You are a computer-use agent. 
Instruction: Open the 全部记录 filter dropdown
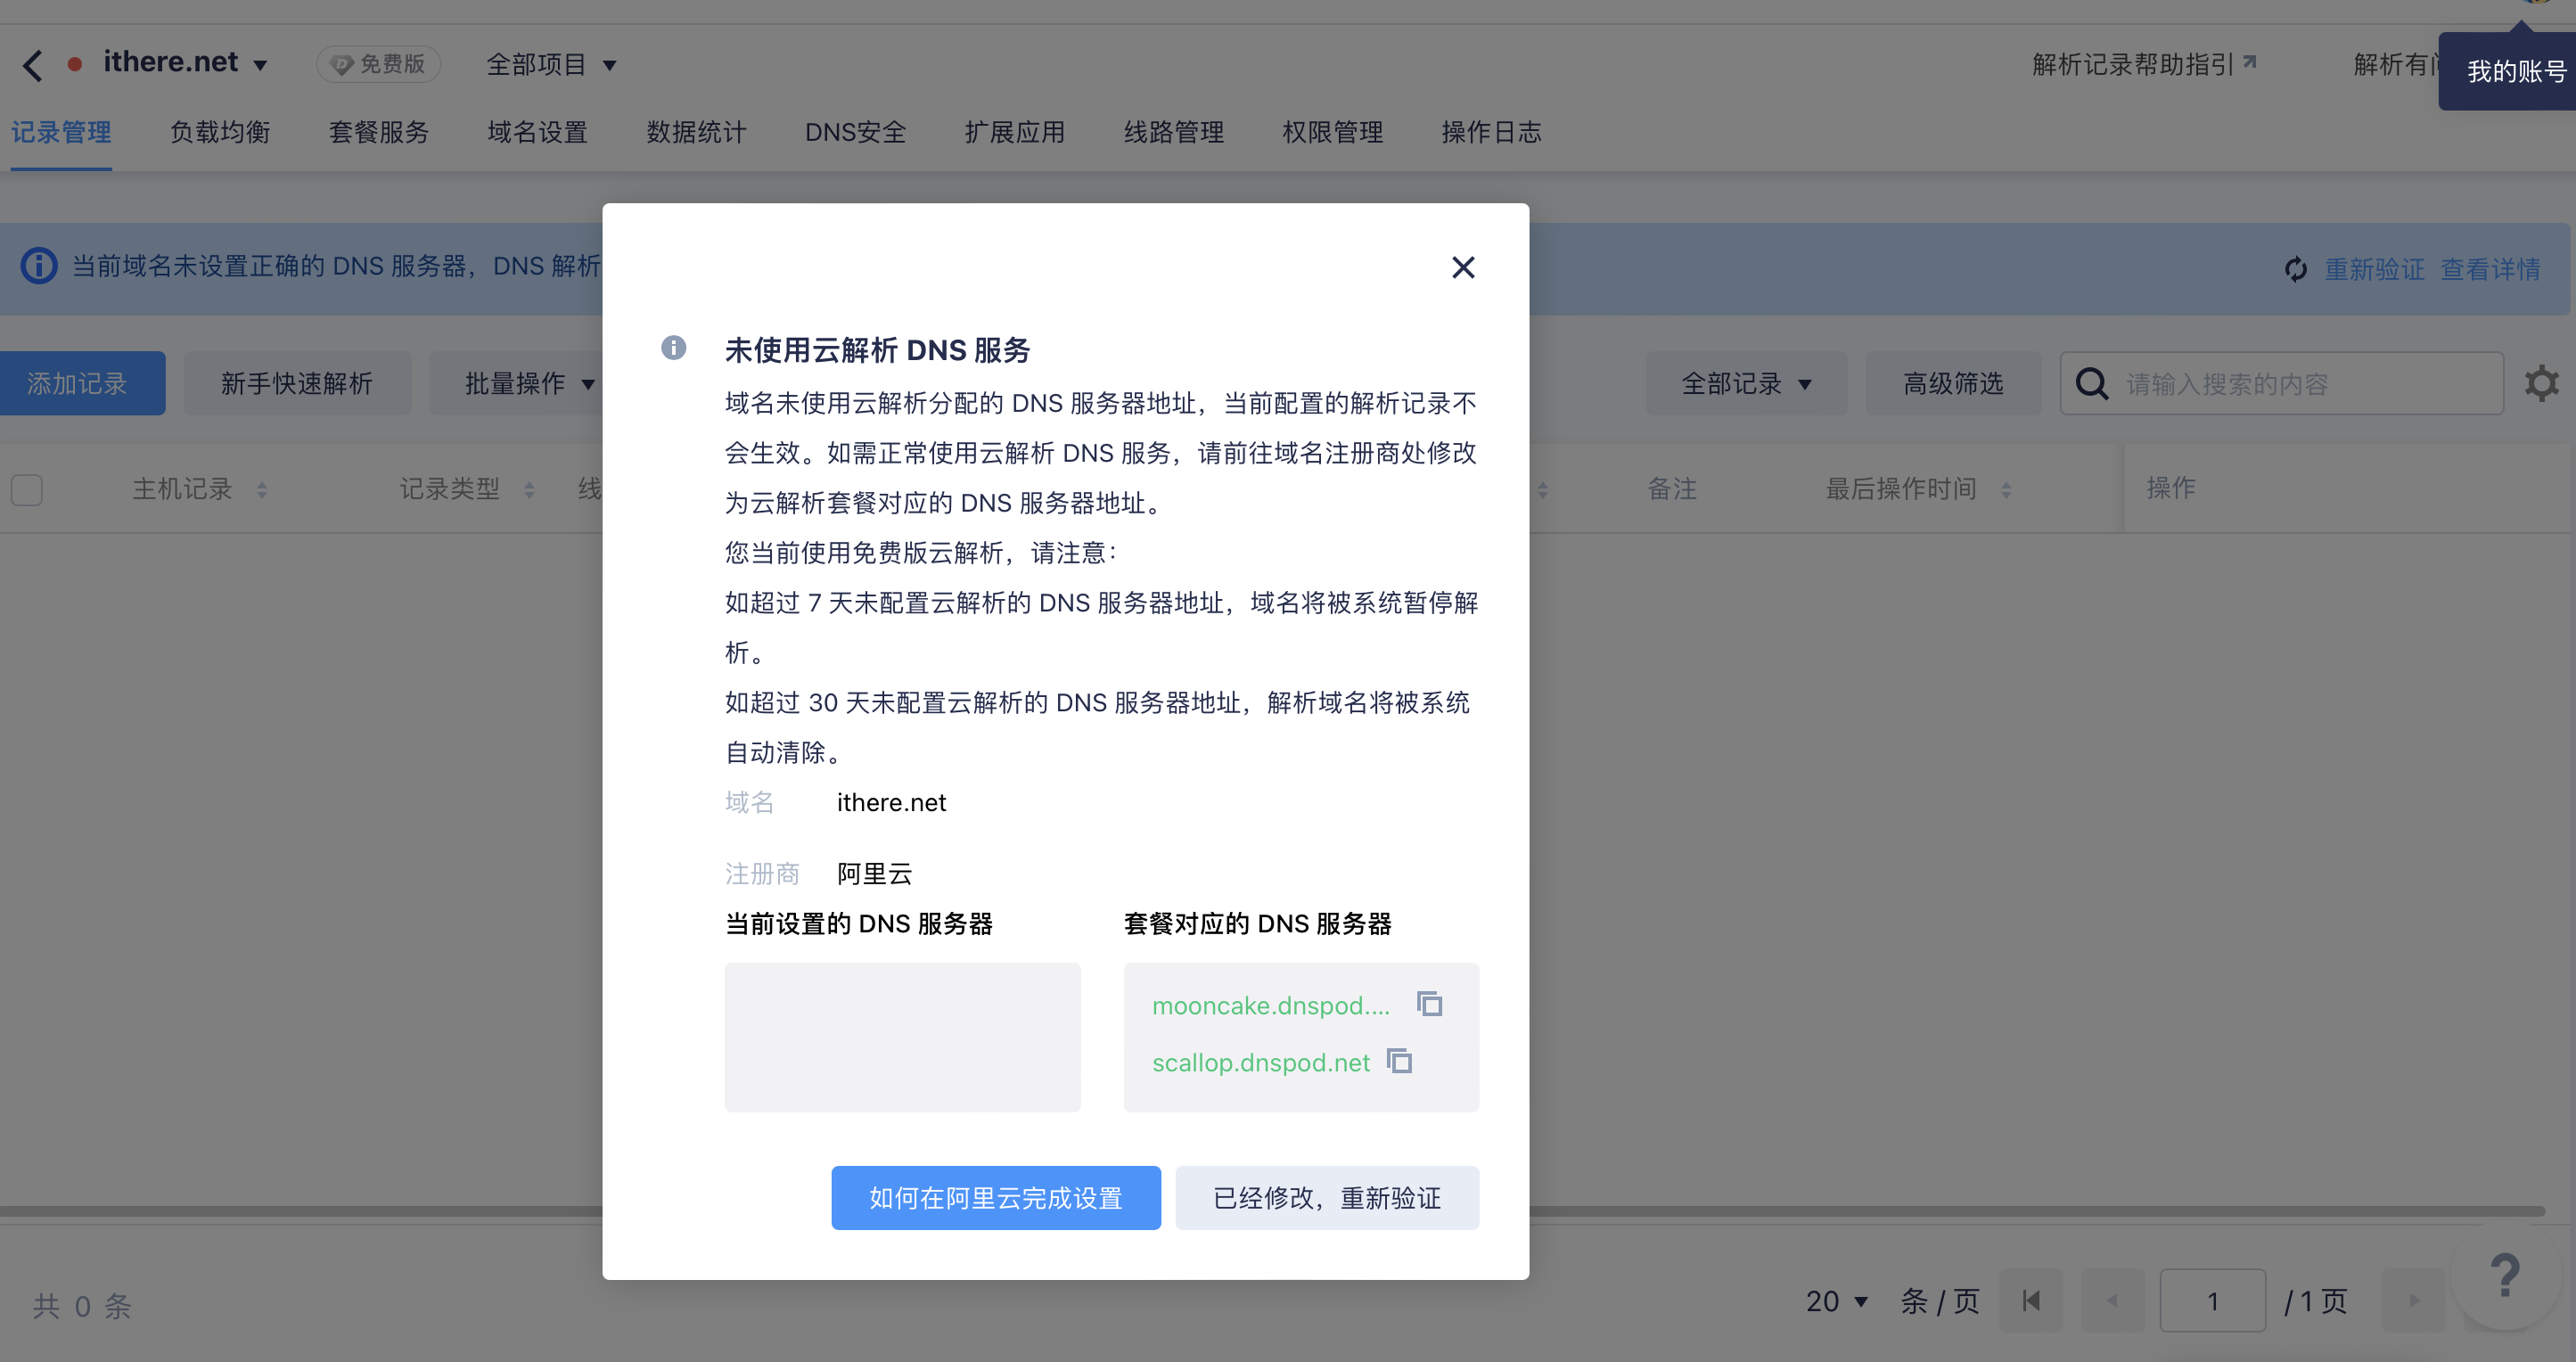pos(1746,384)
